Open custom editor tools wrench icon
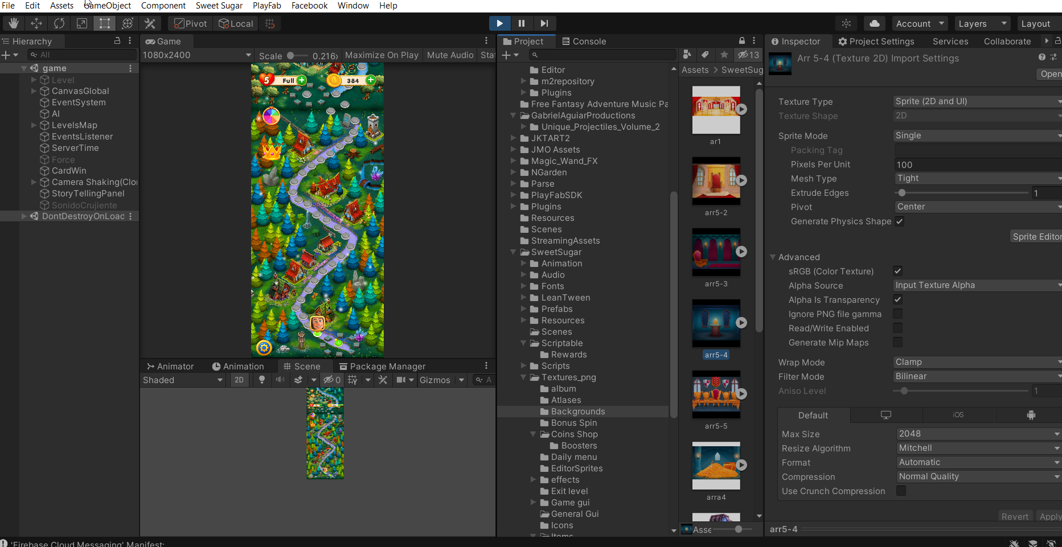1062x547 pixels. 150,23
